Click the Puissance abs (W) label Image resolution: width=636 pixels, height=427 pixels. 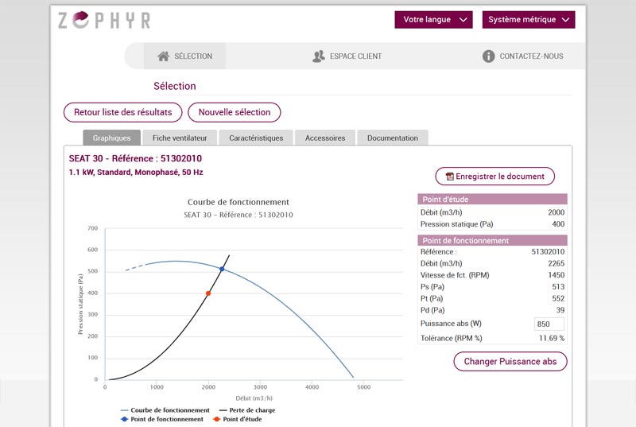click(x=451, y=324)
